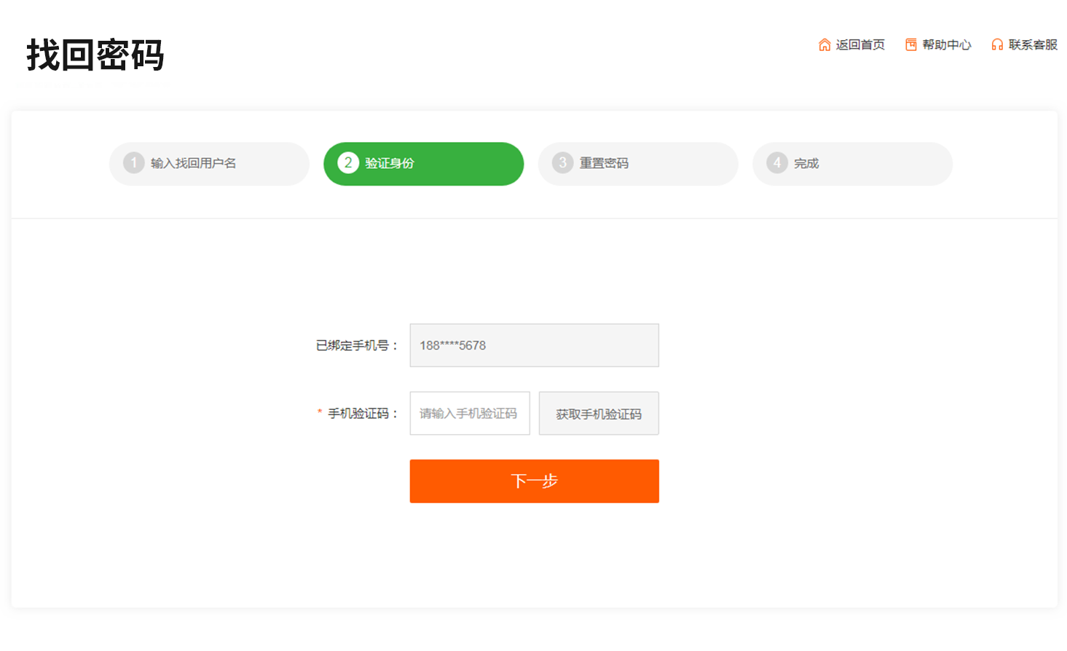Viewport: 1067px width, 651px height.
Task: Select the 完成 step label
Action: (x=806, y=163)
